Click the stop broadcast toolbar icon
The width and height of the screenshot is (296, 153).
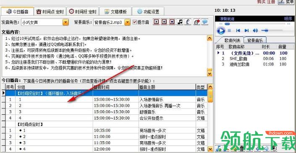(172, 22)
